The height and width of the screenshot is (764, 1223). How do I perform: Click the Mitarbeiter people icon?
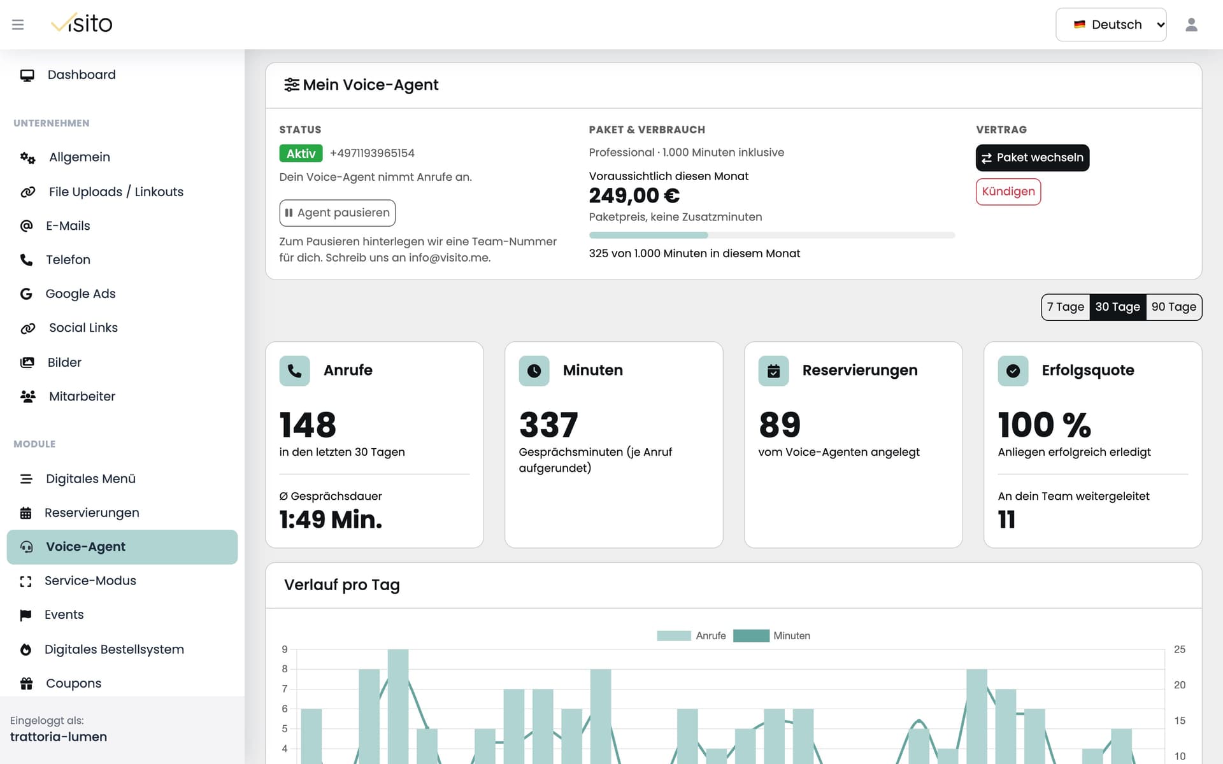pos(27,396)
